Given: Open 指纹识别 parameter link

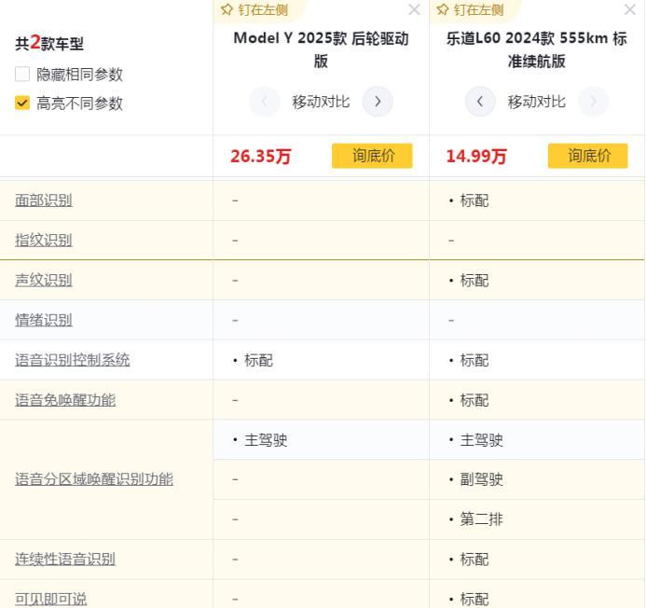Looking at the screenshot, I should coord(44,241).
